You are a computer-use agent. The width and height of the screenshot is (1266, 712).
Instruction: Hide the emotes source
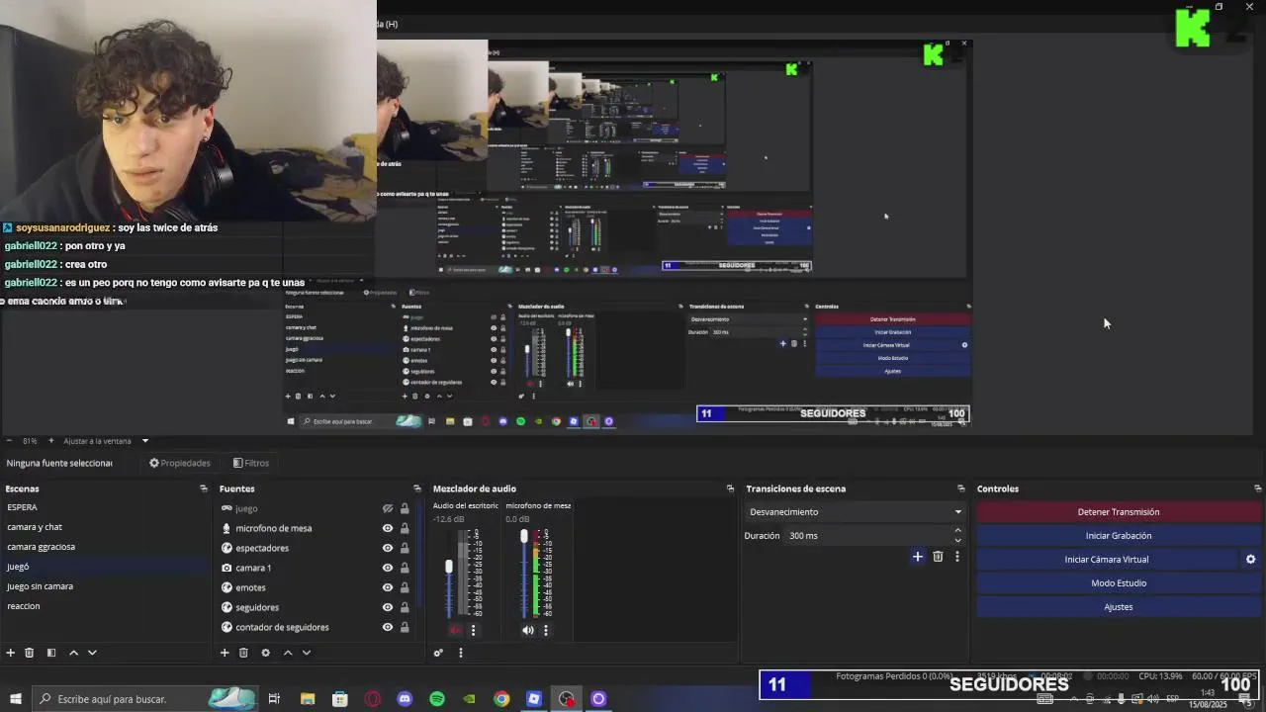[x=388, y=587]
